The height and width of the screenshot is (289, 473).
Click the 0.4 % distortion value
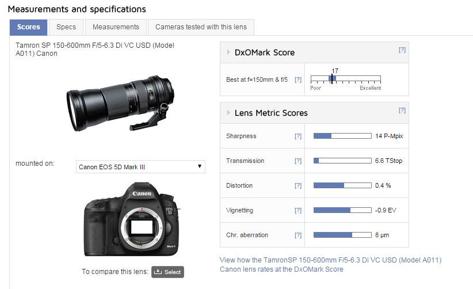tap(383, 185)
